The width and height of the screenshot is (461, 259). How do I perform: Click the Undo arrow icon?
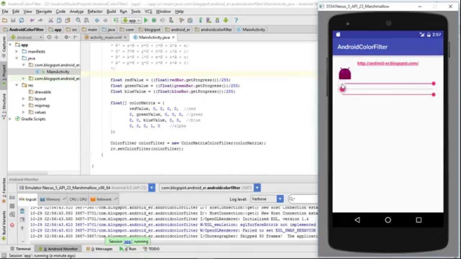click(32, 21)
